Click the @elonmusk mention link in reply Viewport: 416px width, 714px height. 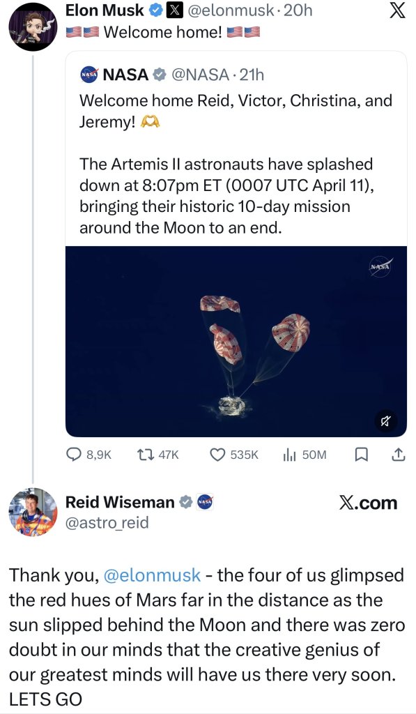pos(152,575)
